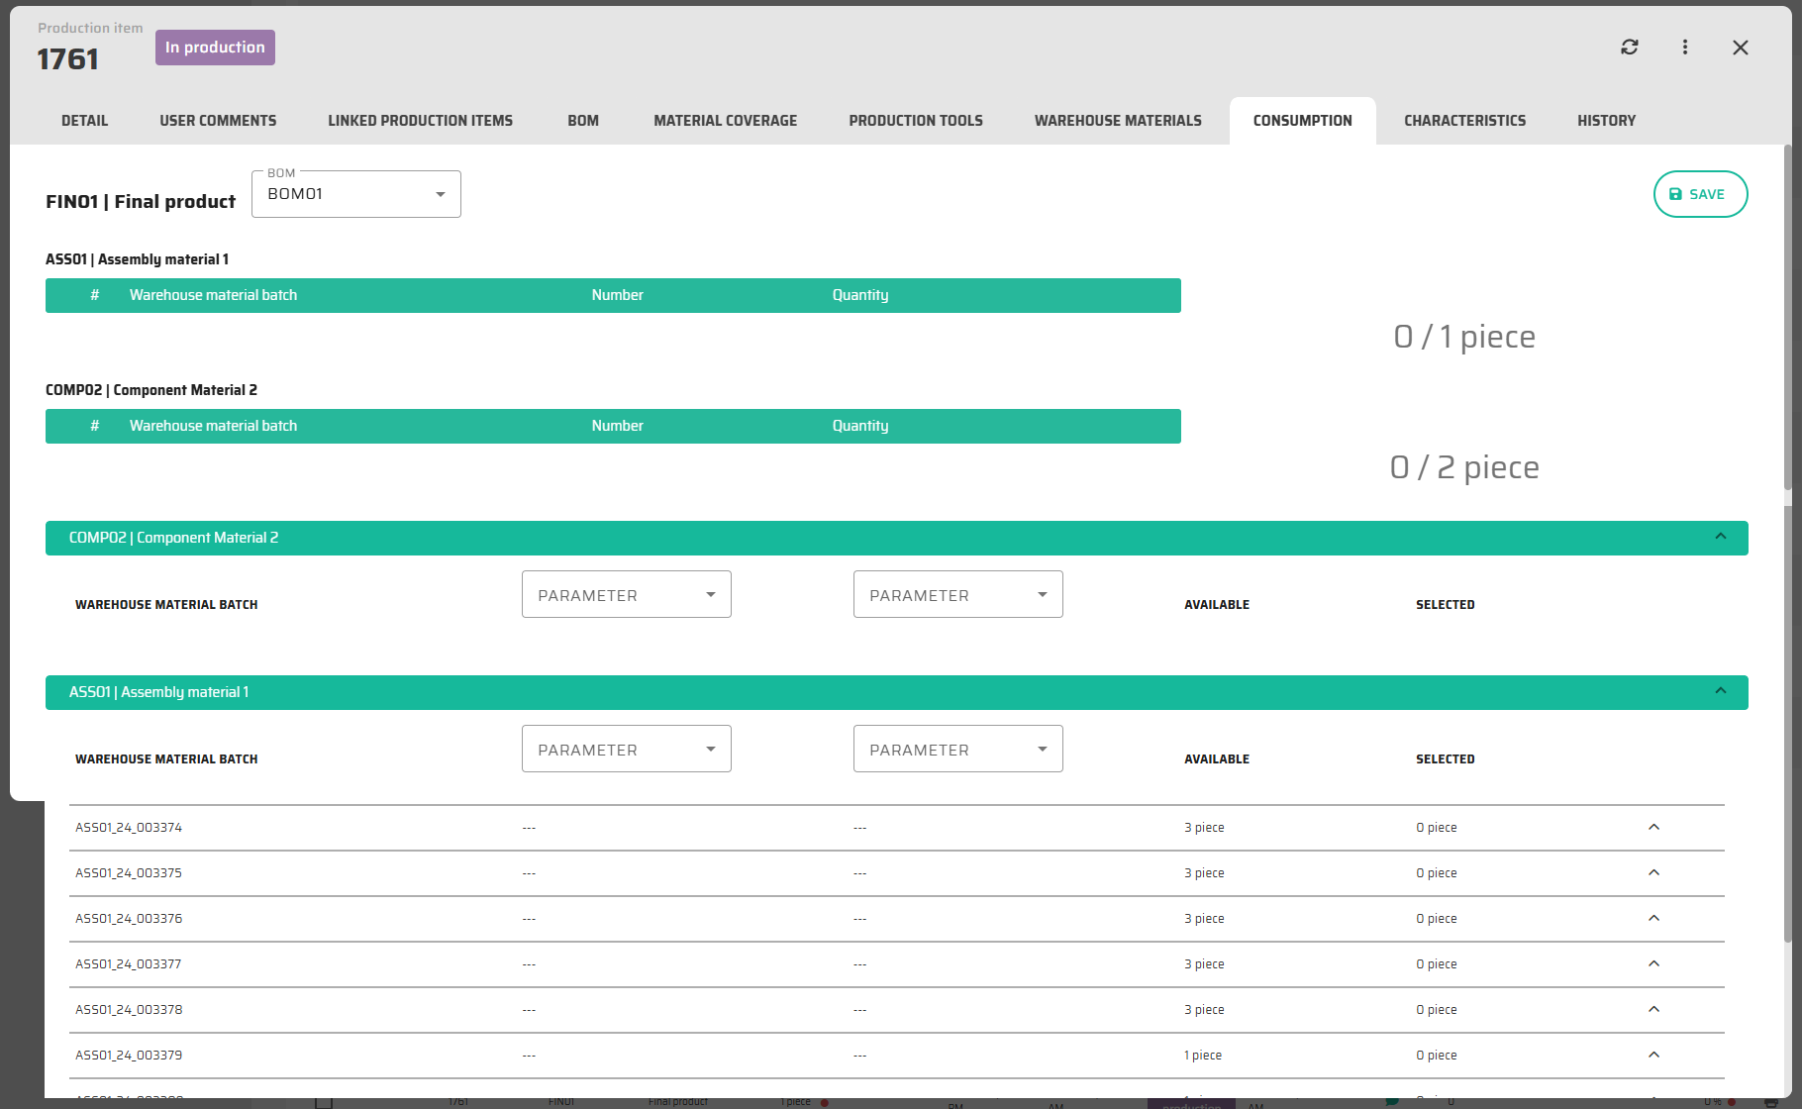Collapse the COMP02 Component Material 2 section
1802x1109 pixels.
coord(1720,537)
